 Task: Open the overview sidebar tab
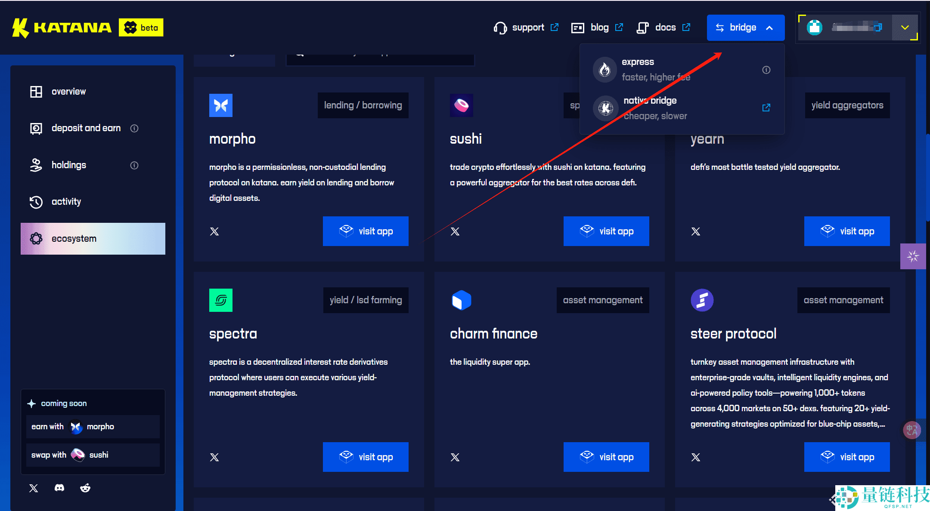(x=68, y=92)
